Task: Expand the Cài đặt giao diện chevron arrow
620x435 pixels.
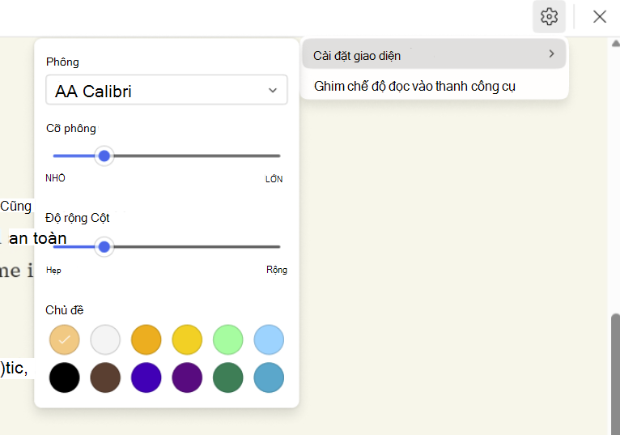Action: click(551, 53)
